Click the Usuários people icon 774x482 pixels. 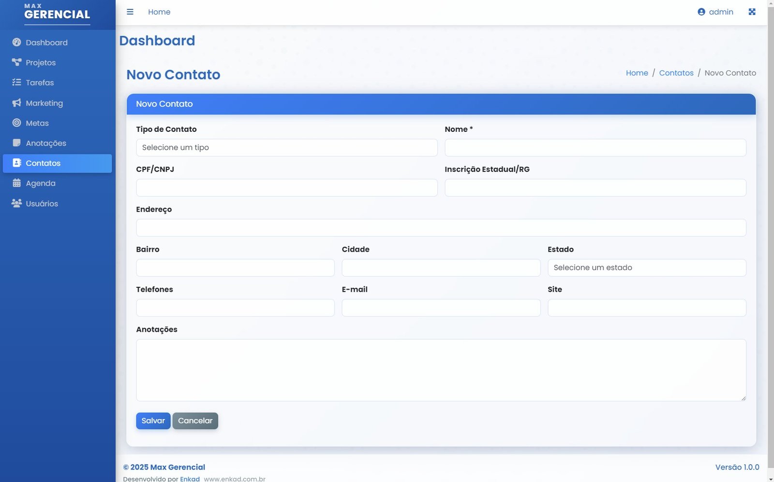[x=16, y=203]
